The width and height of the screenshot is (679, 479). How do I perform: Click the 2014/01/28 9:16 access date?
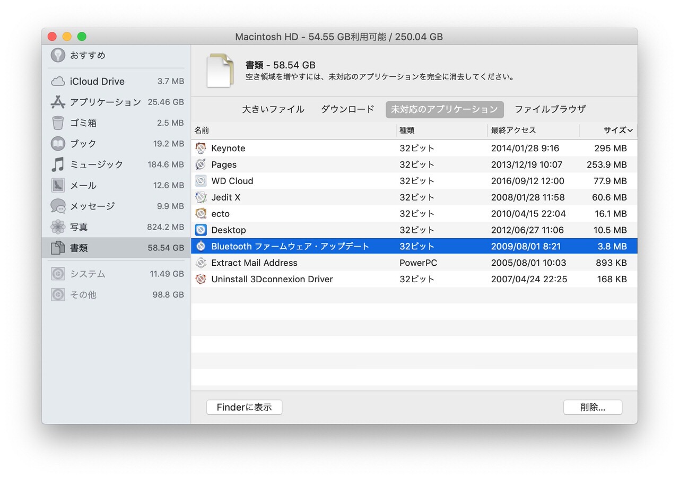(x=525, y=149)
